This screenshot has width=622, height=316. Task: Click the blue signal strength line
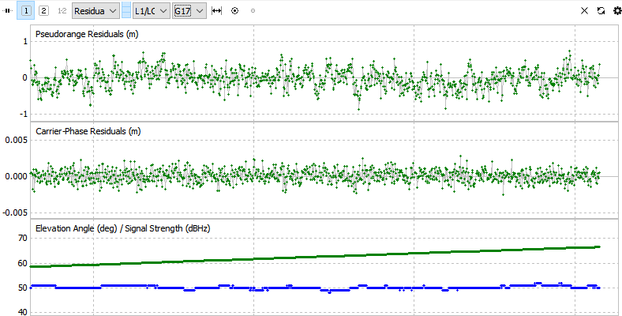[x=316, y=287]
